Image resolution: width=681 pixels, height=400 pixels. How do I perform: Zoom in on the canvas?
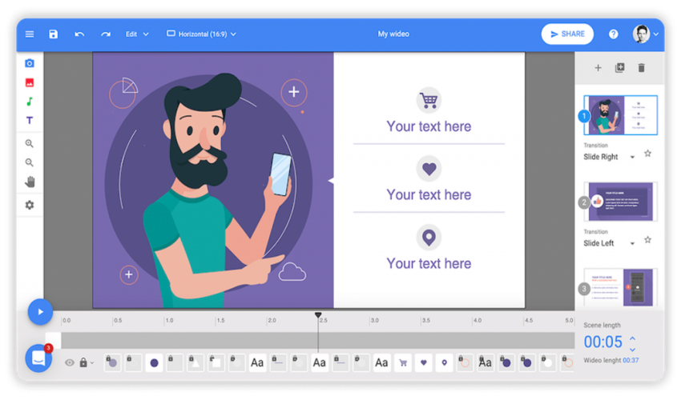point(30,144)
